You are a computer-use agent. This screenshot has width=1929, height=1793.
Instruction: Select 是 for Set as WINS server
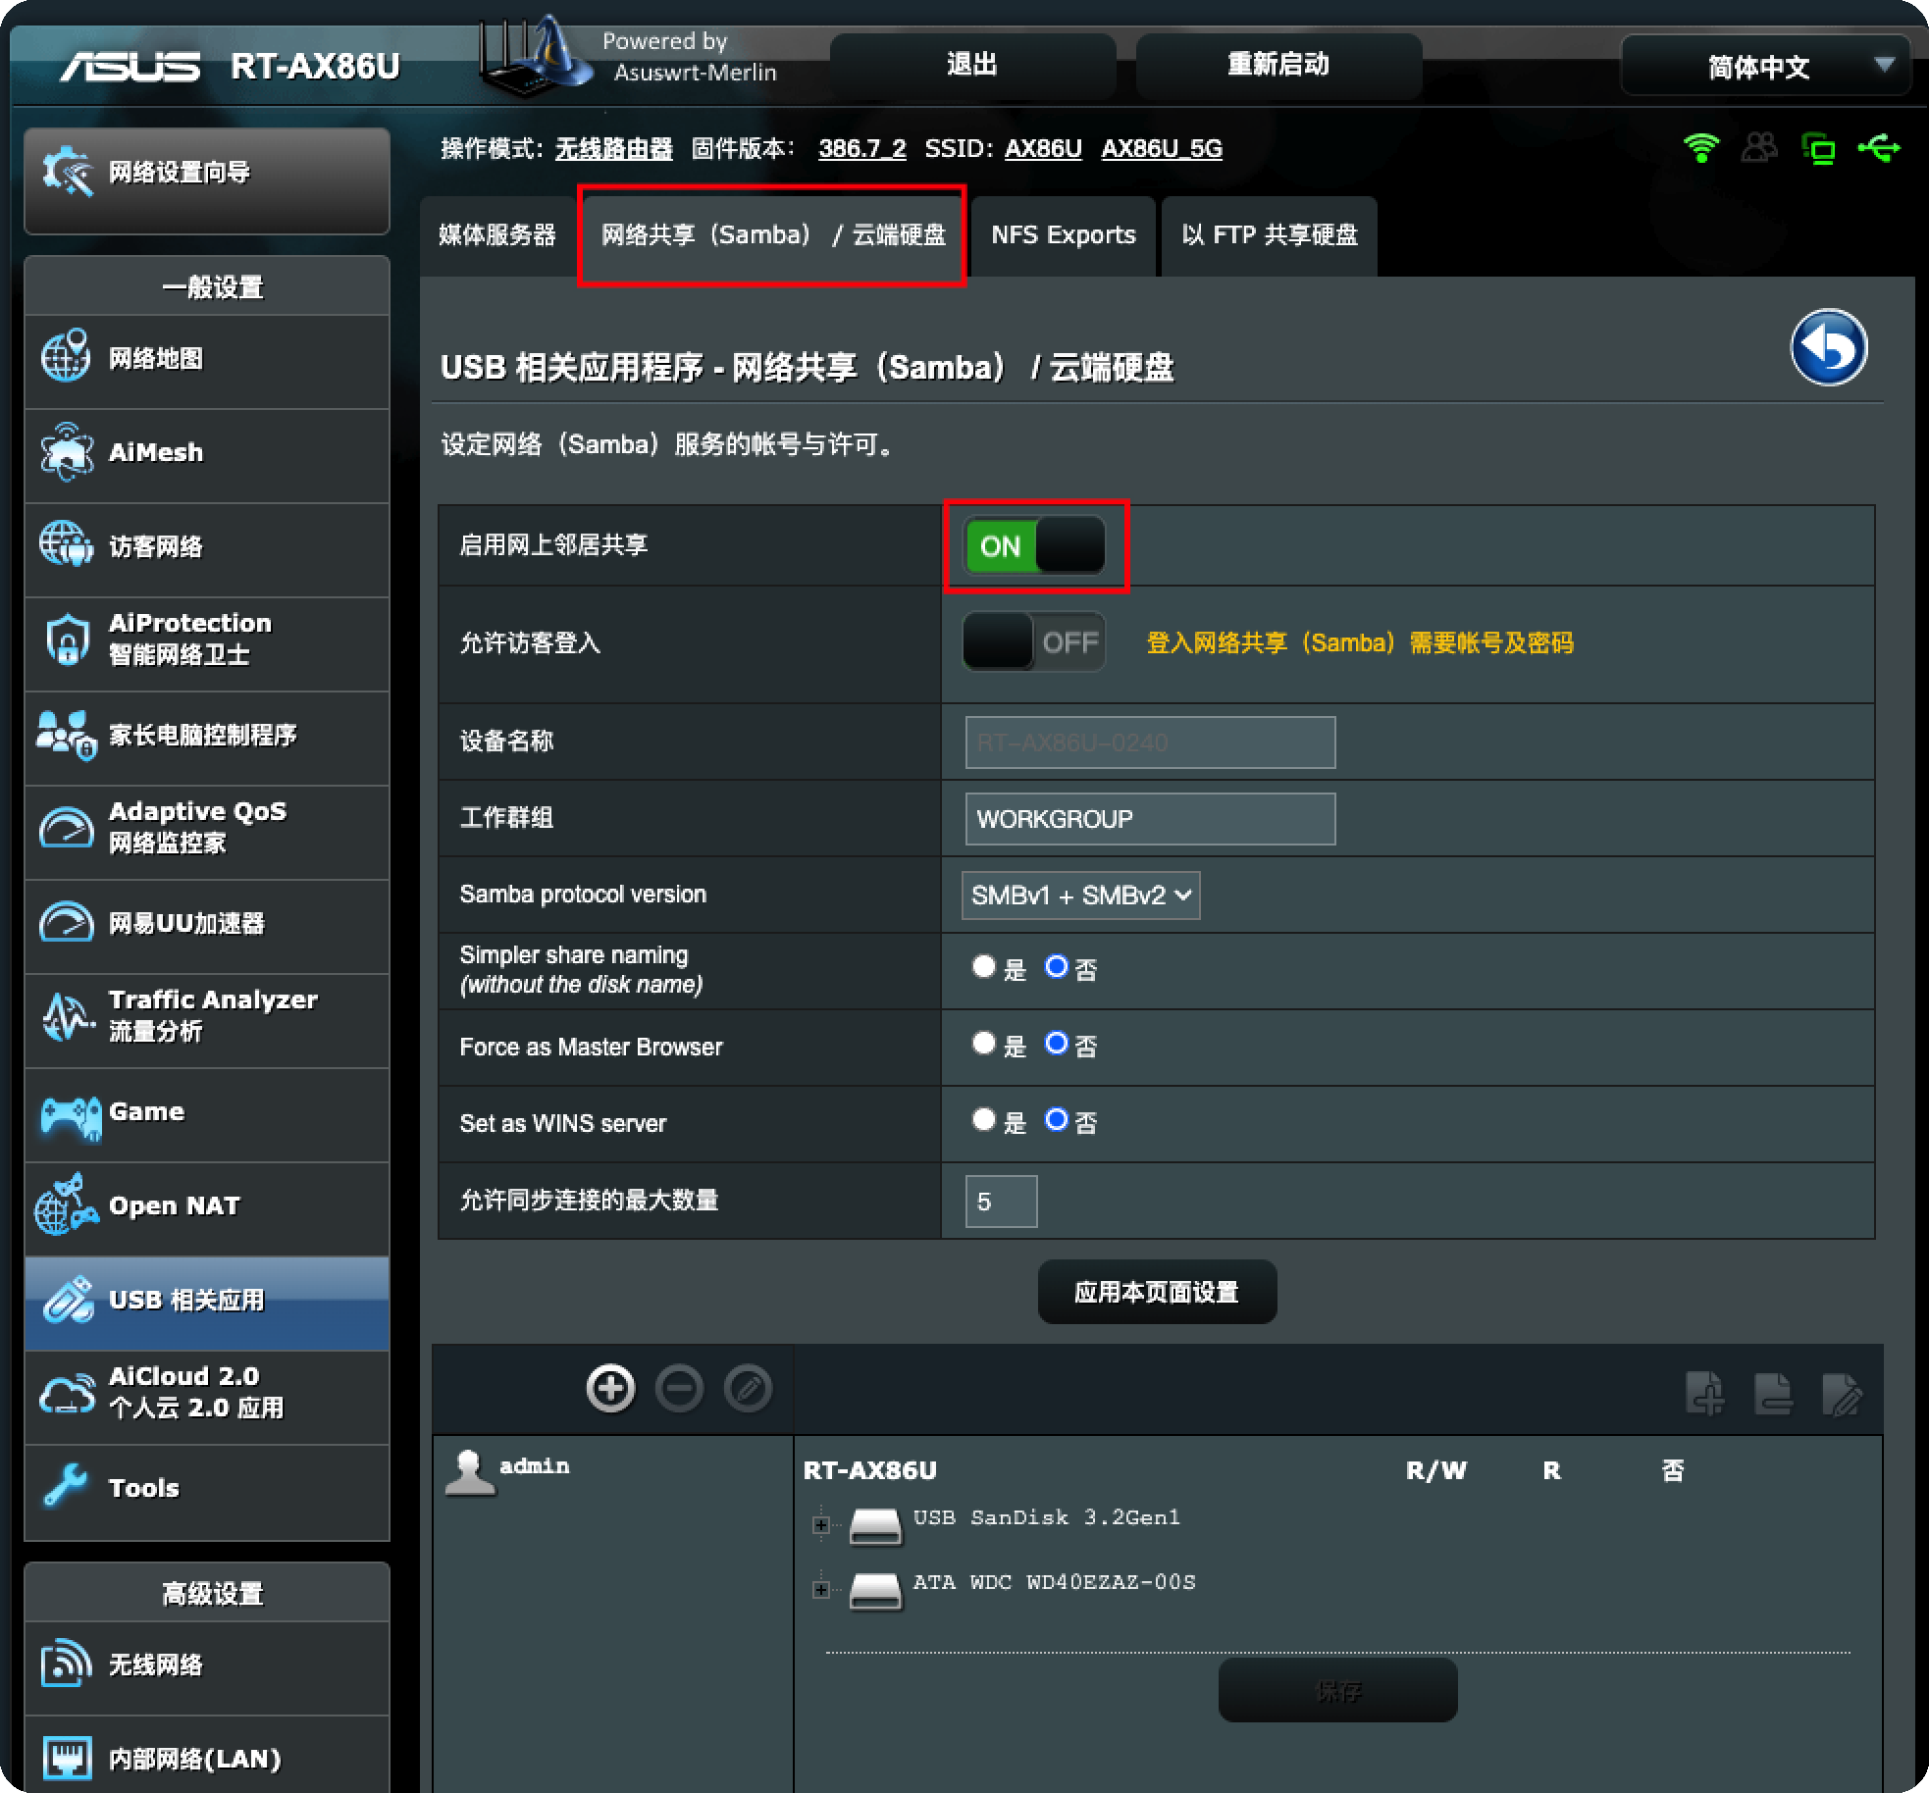point(983,1119)
